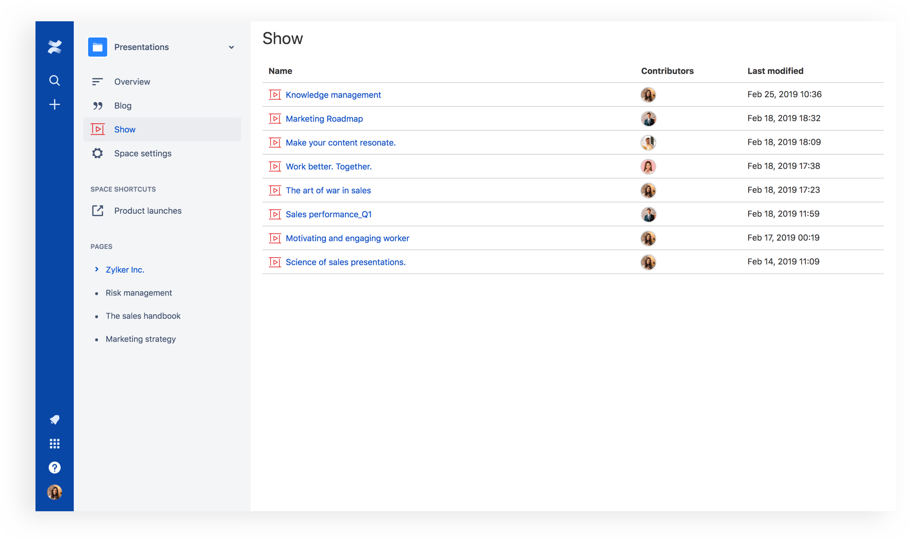Click contributor avatar on Motivating and engaging worker
Screen dimensions: 910x541
tap(648, 238)
